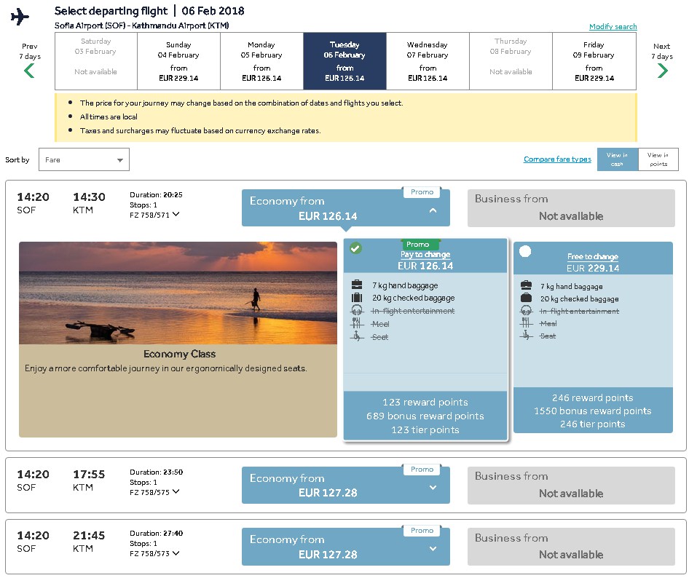Screen dimensions: 689x578
Task: Click in-flight entertainment icon in Promo fare
Action: pyautogui.click(x=357, y=311)
